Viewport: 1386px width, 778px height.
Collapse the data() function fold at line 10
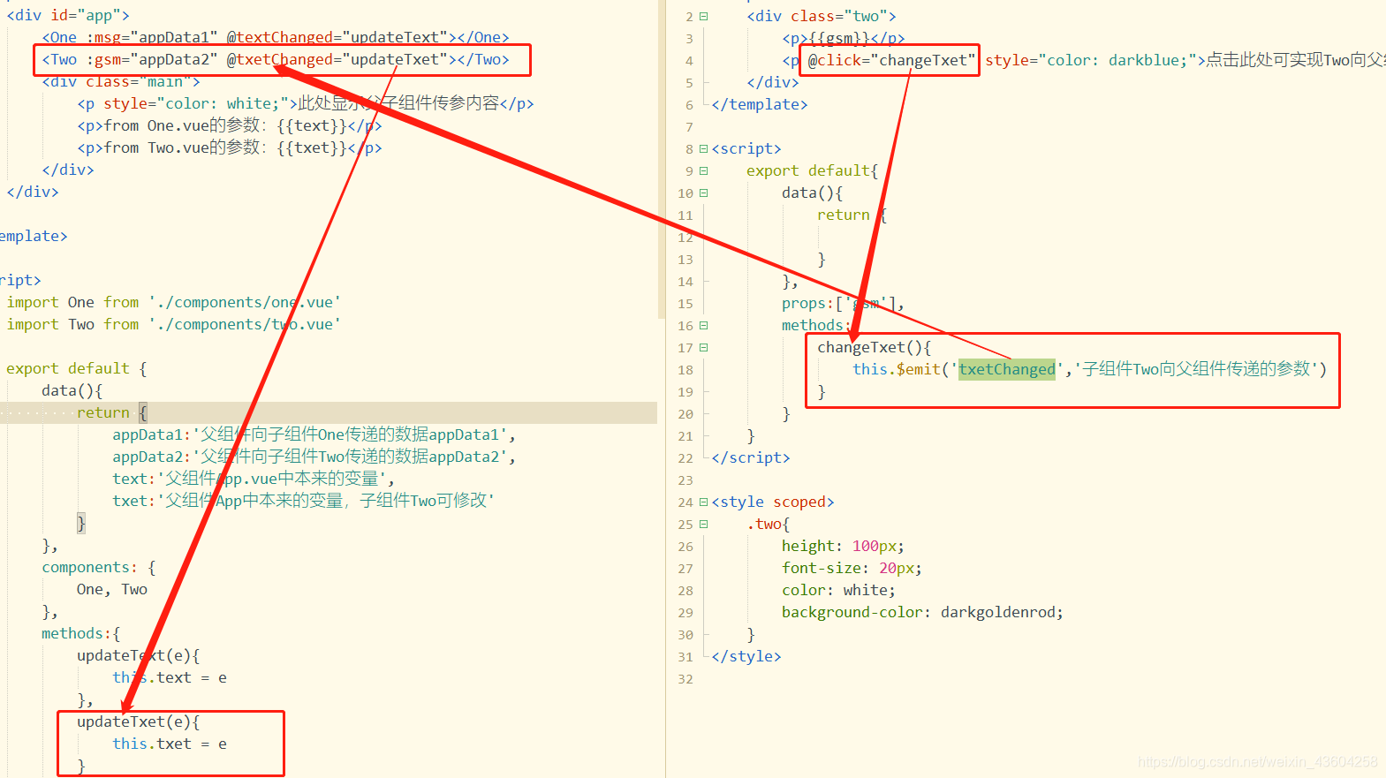tap(703, 193)
